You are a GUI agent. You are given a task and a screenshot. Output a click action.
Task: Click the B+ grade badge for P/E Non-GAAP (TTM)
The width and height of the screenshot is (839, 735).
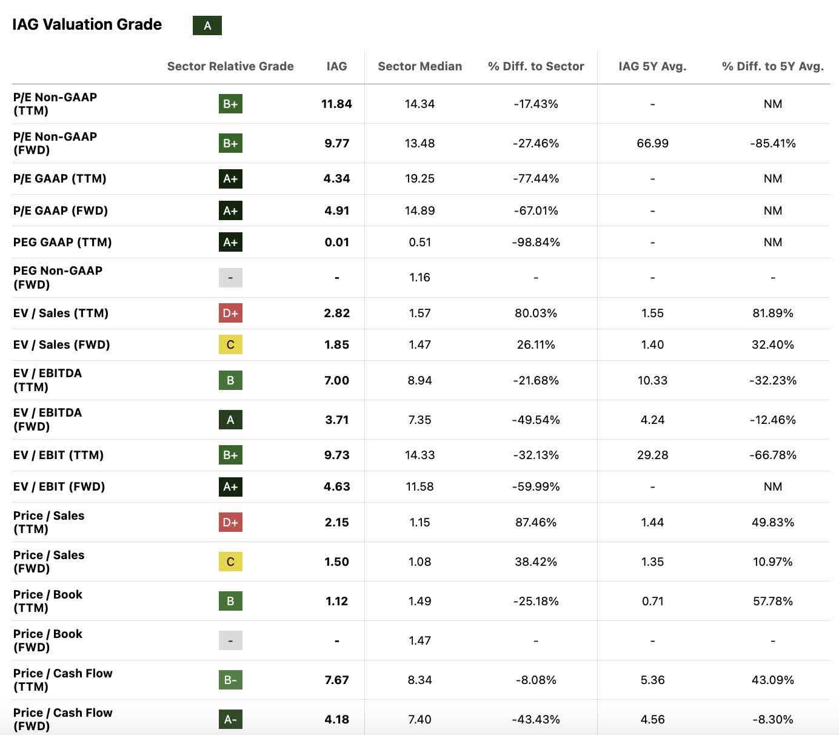pos(230,104)
